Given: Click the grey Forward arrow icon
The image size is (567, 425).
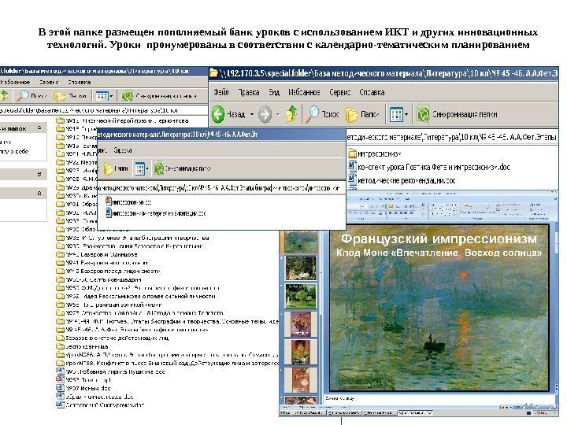Looking at the screenshot, I should [x=265, y=115].
